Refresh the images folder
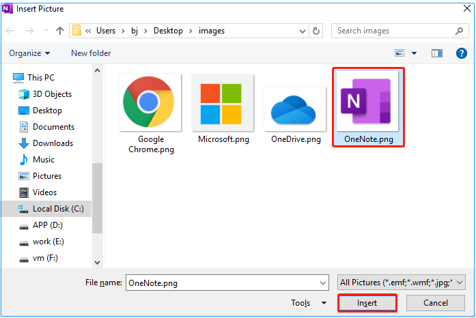 (x=316, y=31)
